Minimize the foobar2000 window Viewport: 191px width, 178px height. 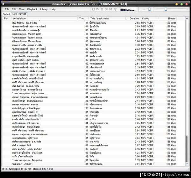click(176, 4)
